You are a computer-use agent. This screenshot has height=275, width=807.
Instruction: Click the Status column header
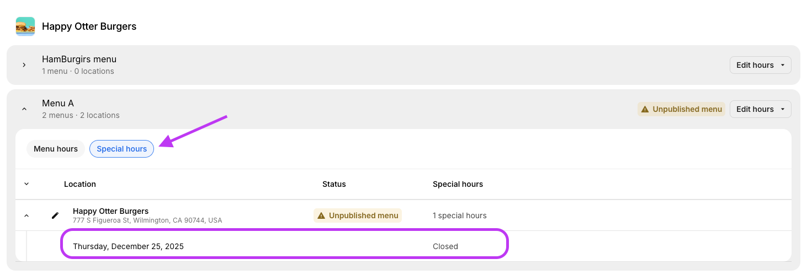click(x=334, y=184)
